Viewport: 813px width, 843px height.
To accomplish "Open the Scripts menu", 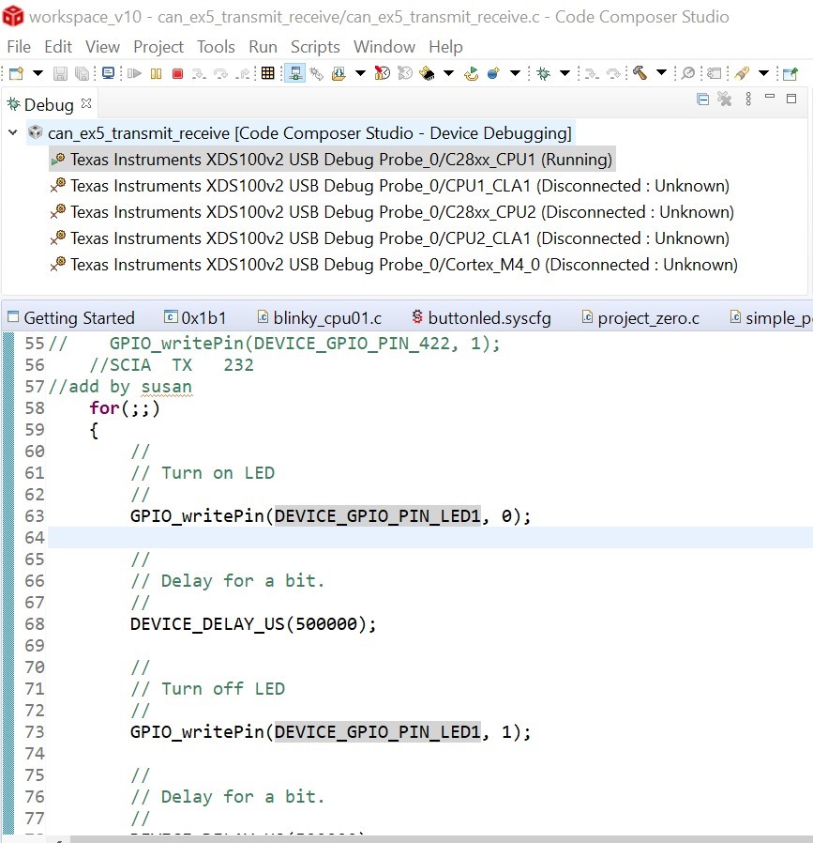I will tap(315, 47).
